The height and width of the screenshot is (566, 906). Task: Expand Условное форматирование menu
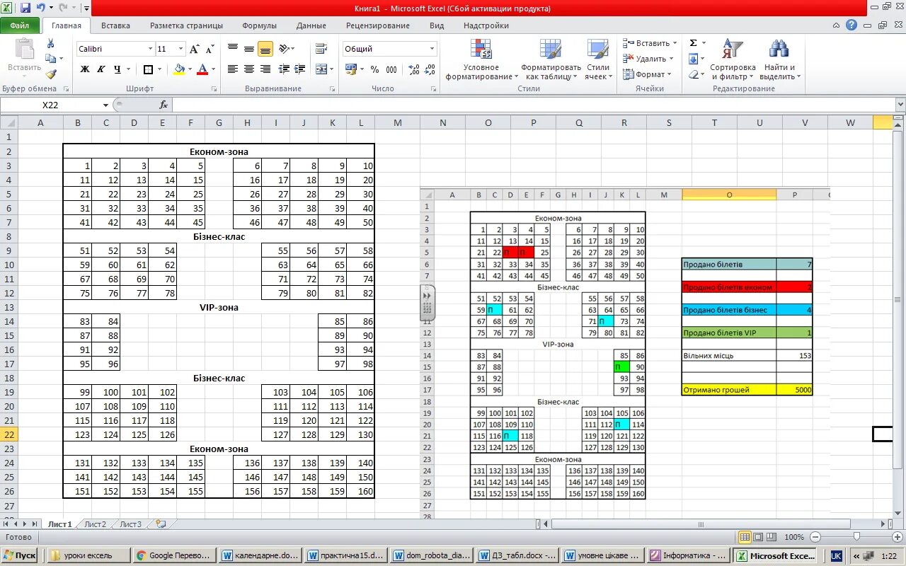(x=481, y=59)
